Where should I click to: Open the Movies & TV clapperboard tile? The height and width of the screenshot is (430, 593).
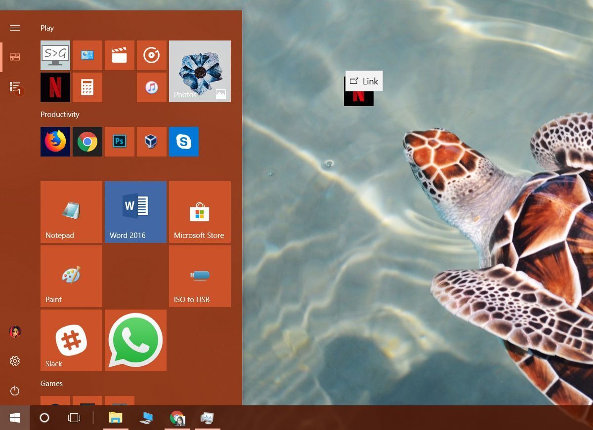(119, 55)
